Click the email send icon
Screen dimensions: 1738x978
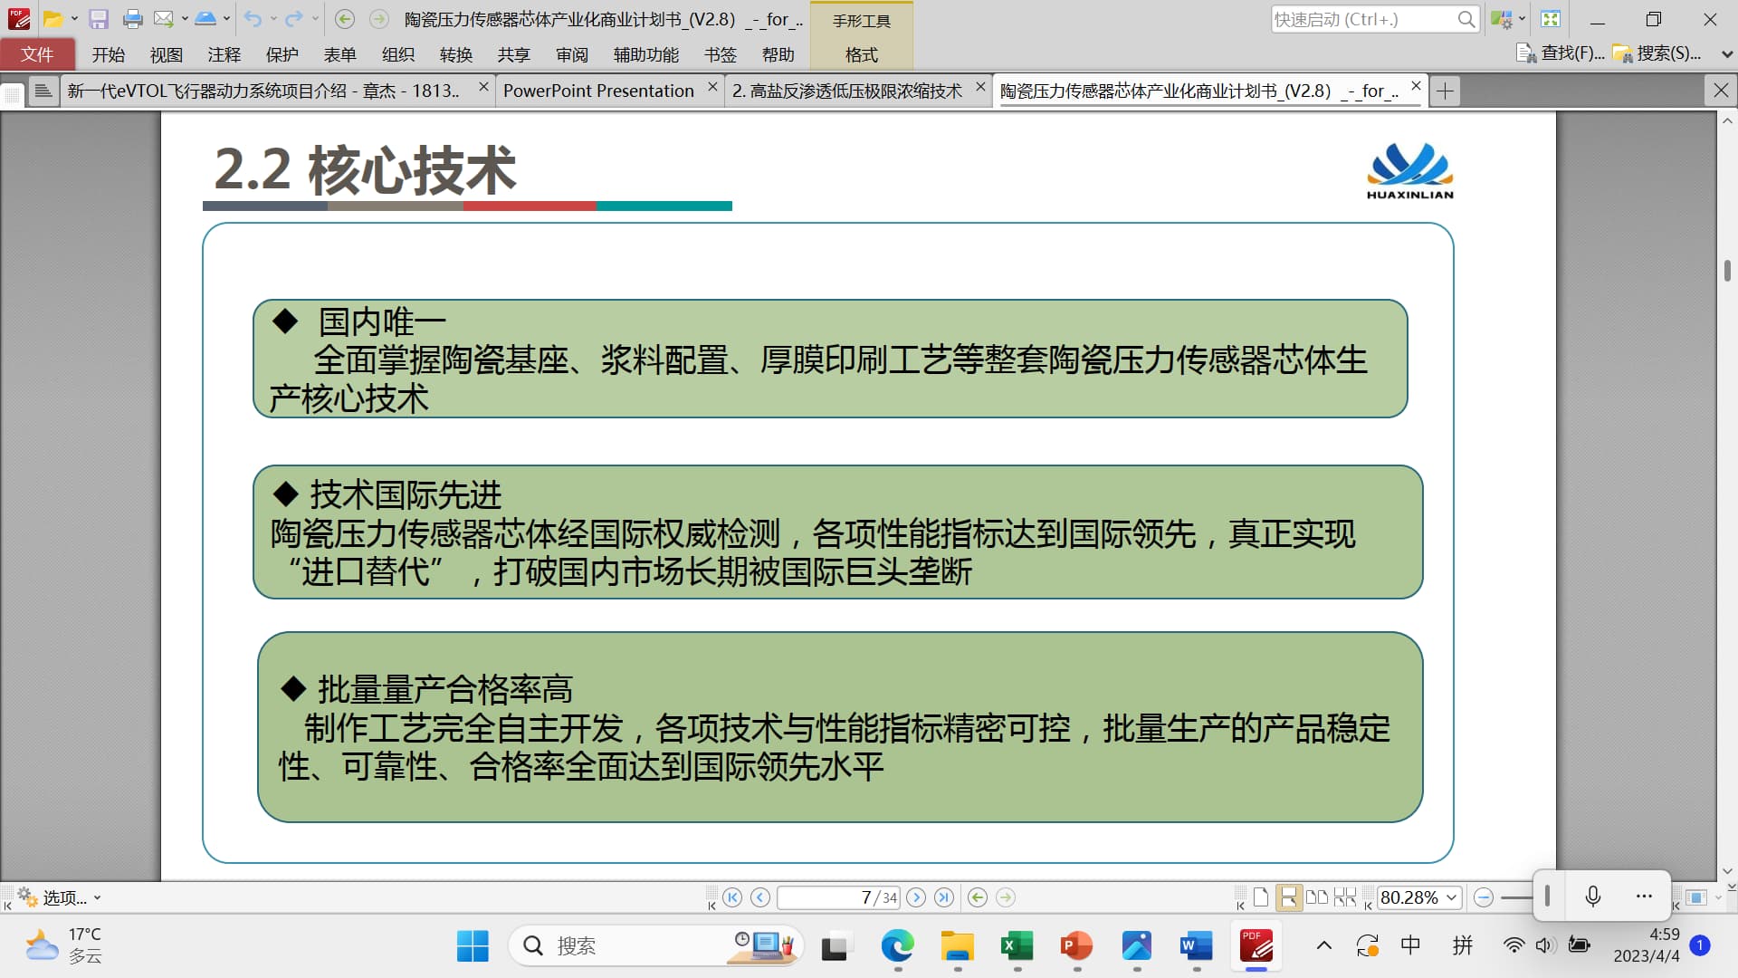pos(163,19)
